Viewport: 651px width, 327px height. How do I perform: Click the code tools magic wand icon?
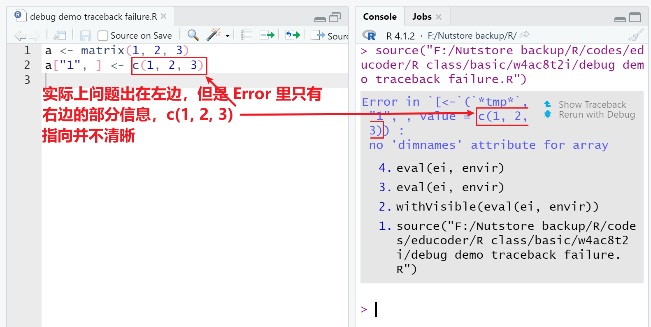click(213, 35)
